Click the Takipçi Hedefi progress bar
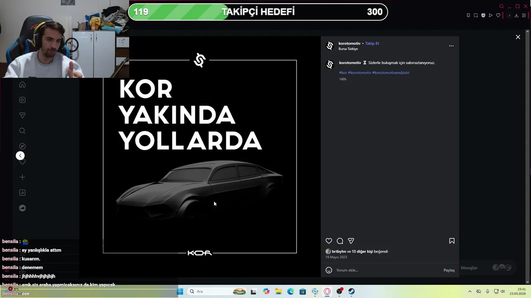Image resolution: width=531 pixels, height=298 pixels. (x=258, y=12)
